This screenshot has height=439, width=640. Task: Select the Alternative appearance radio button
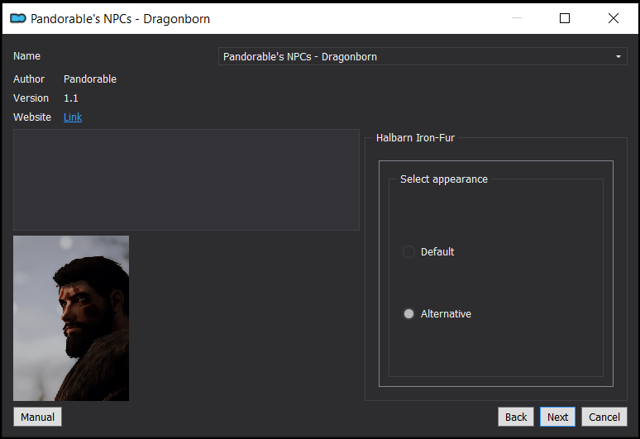click(x=408, y=313)
